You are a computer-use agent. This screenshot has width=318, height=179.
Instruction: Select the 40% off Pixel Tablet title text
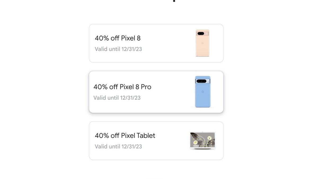click(125, 136)
